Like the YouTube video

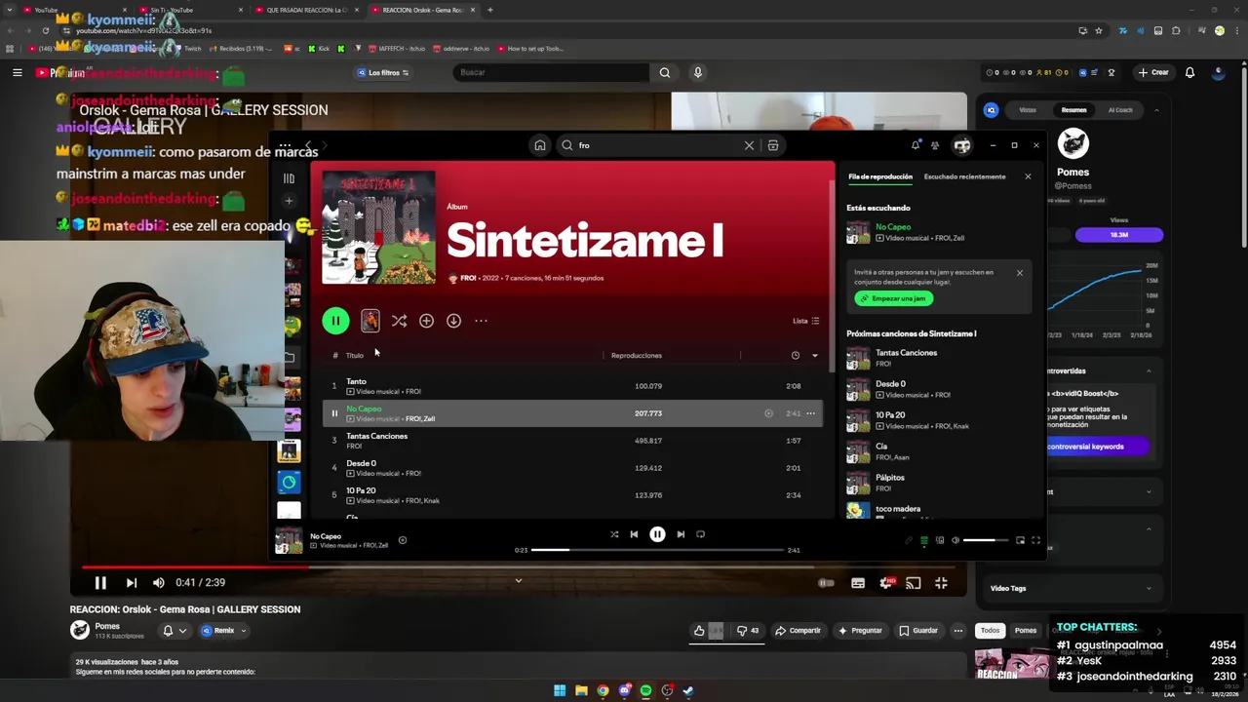point(699,631)
